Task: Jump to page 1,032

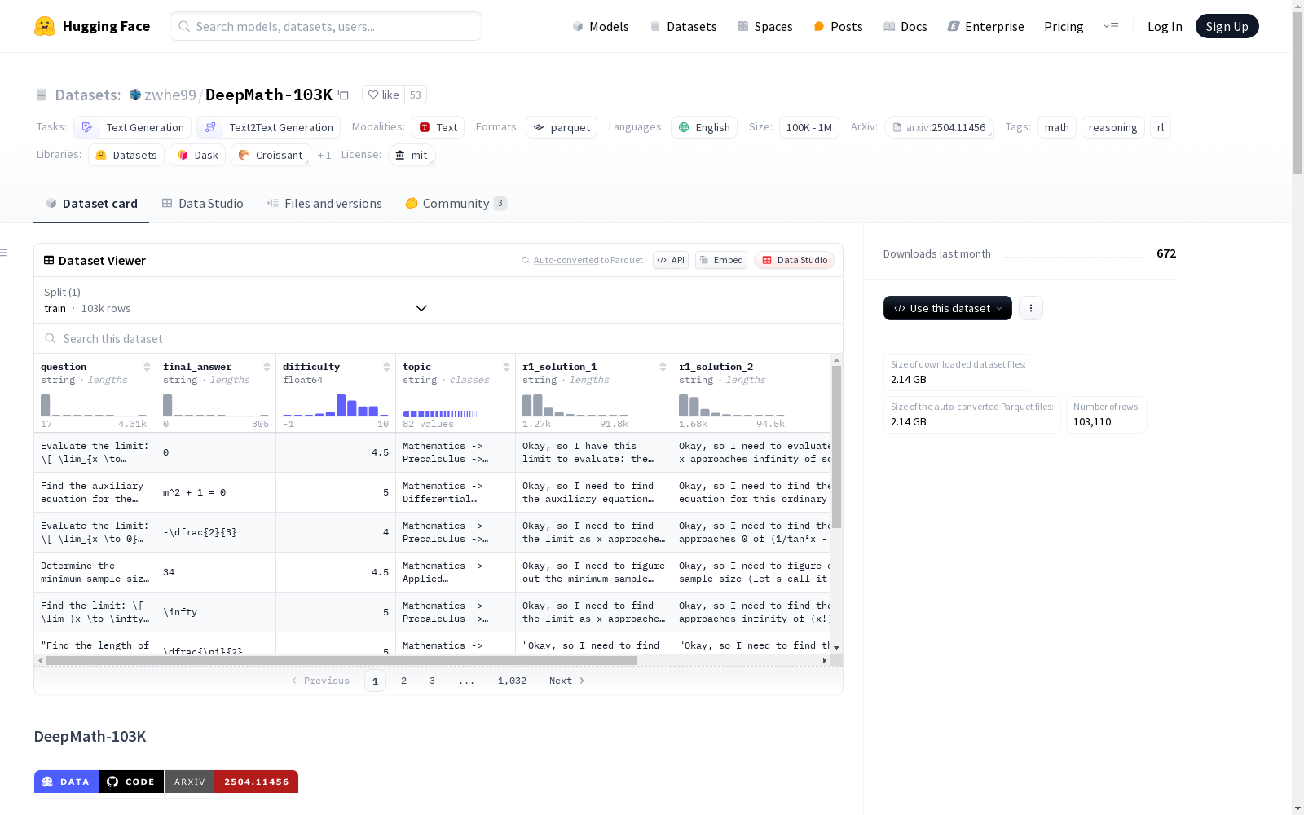Action: pos(512,681)
